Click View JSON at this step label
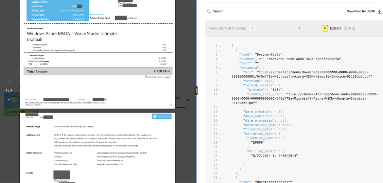 [x=227, y=28]
